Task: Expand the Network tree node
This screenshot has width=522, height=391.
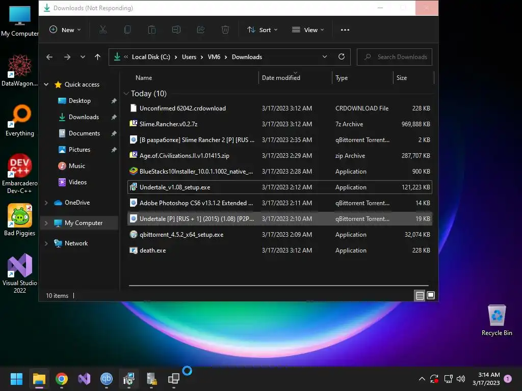Action: click(x=46, y=243)
